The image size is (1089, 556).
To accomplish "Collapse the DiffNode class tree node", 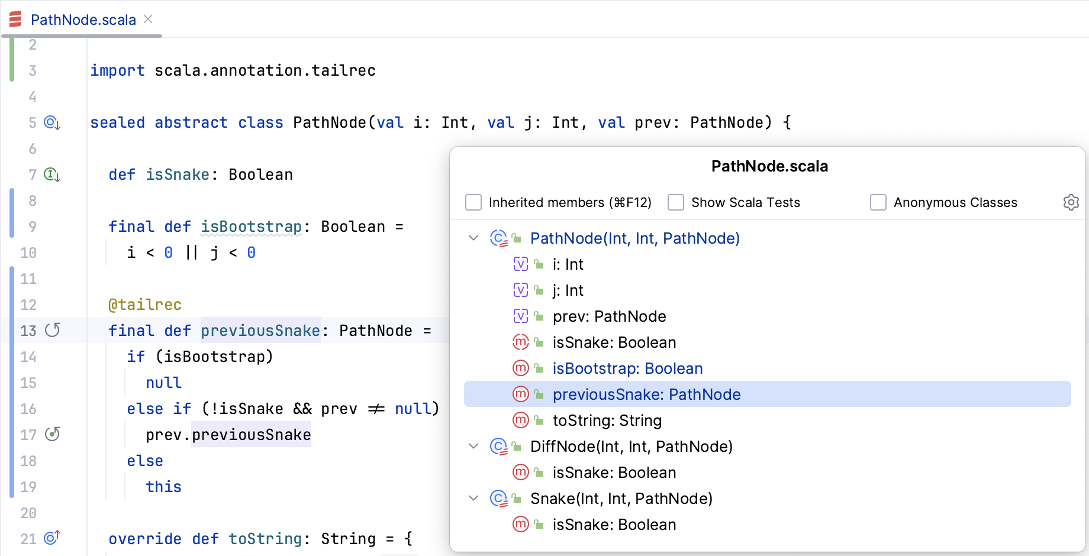I will point(473,447).
